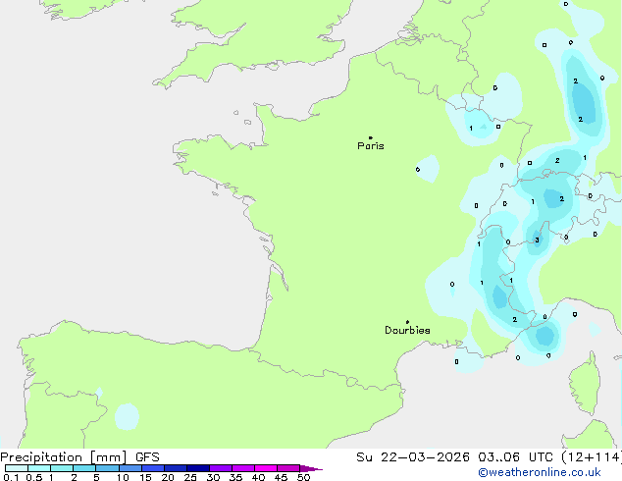Select the 35–40 mm legend color

[242, 468]
